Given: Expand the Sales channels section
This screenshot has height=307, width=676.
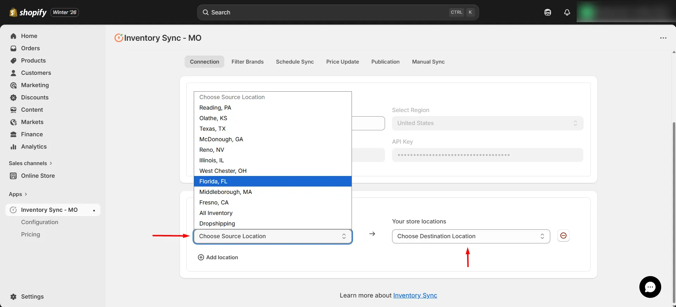Looking at the screenshot, I should (x=30, y=163).
